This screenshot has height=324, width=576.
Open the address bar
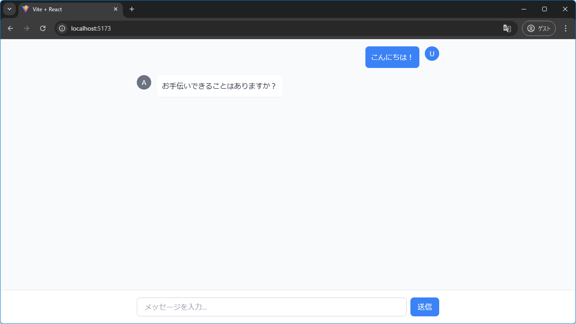180,28
